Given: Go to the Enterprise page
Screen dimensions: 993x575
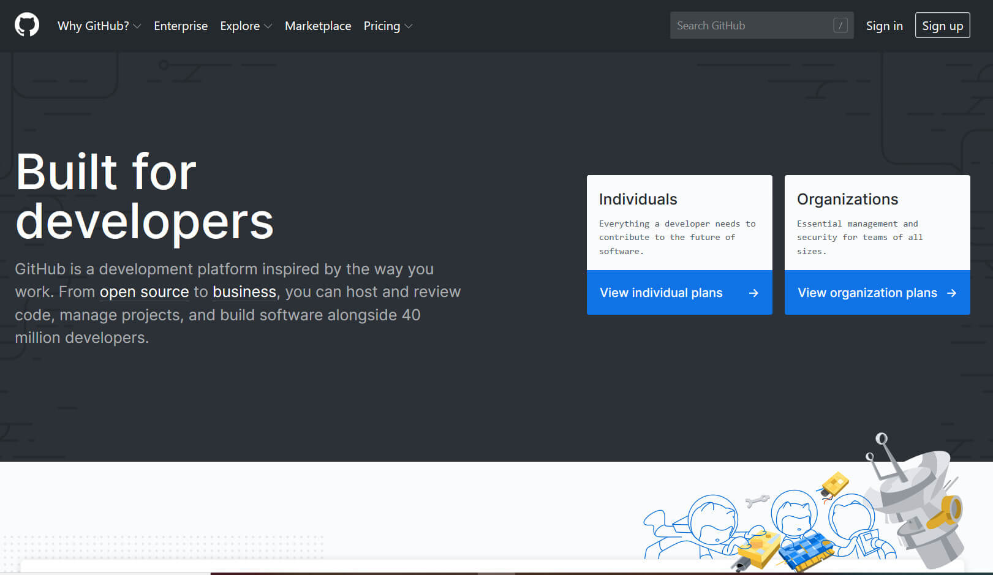Looking at the screenshot, I should point(181,26).
